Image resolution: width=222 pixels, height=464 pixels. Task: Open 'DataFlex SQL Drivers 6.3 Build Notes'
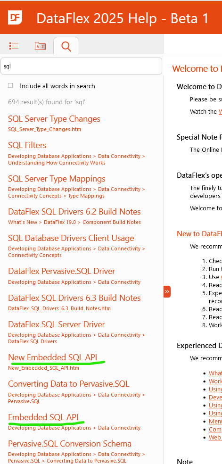coord(74,298)
